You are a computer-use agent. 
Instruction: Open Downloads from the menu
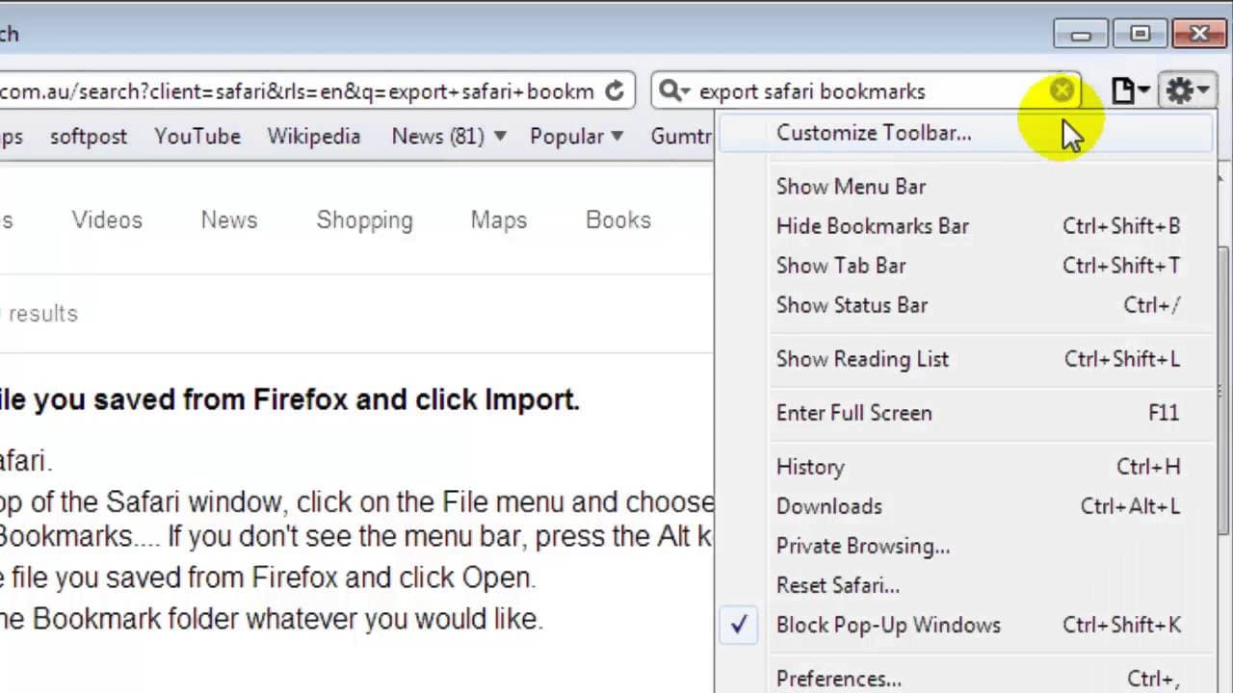coord(966,506)
